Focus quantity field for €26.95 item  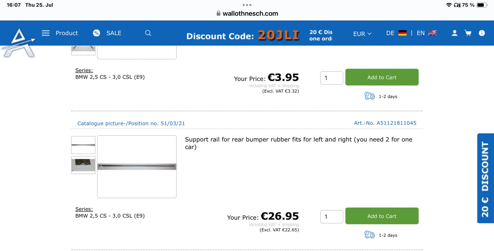(x=332, y=217)
